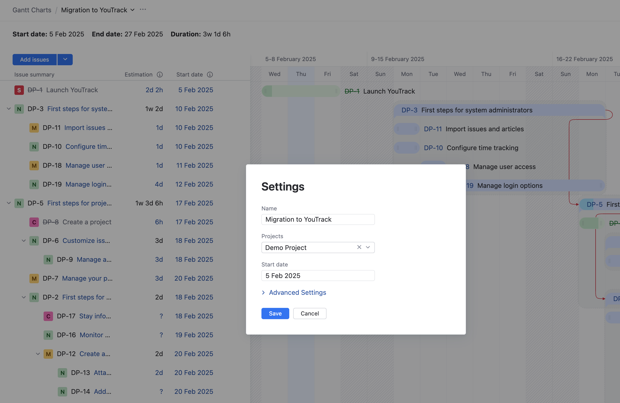Click the Add issues button
This screenshot has width=620, height=403.
pyautogui.click(x=34, y=59)
